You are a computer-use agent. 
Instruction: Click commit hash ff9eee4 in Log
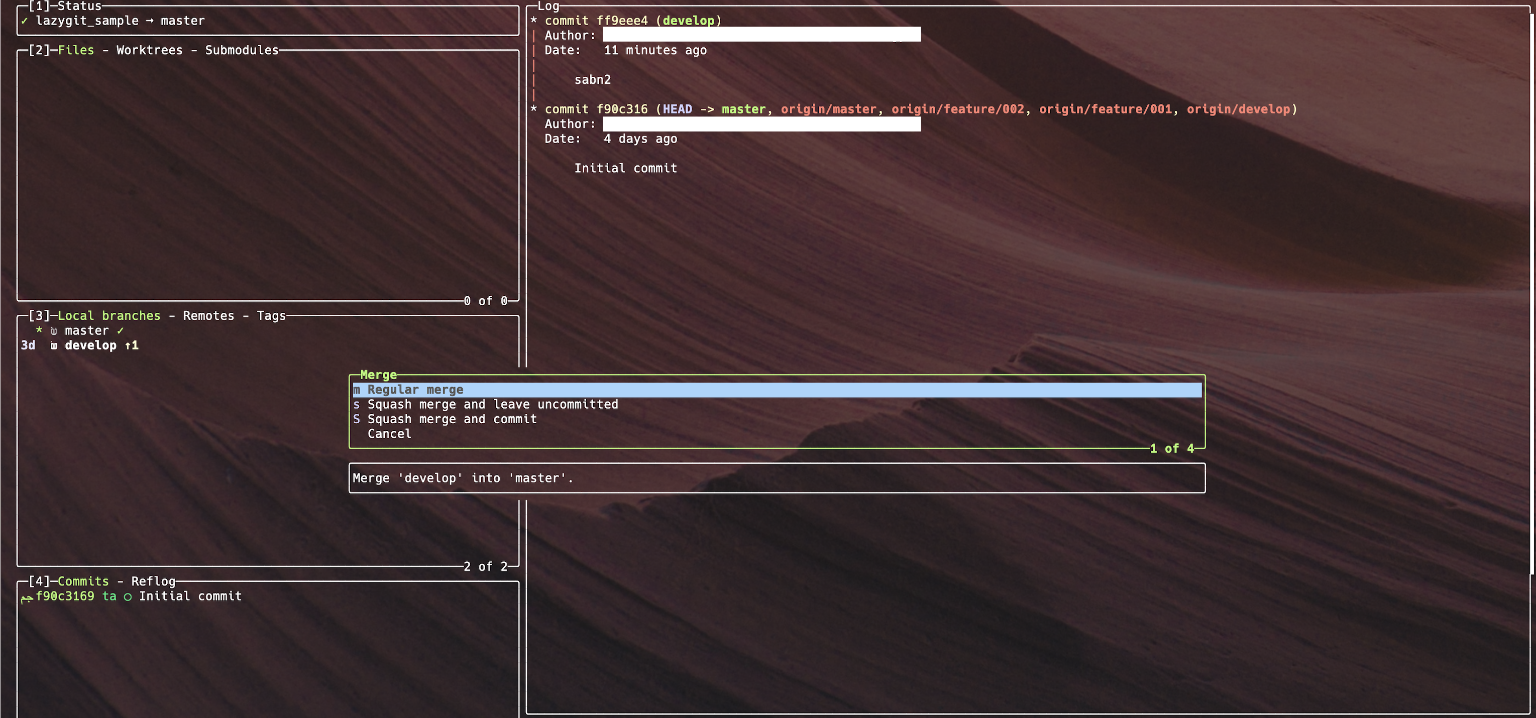(x=622, y=21)
